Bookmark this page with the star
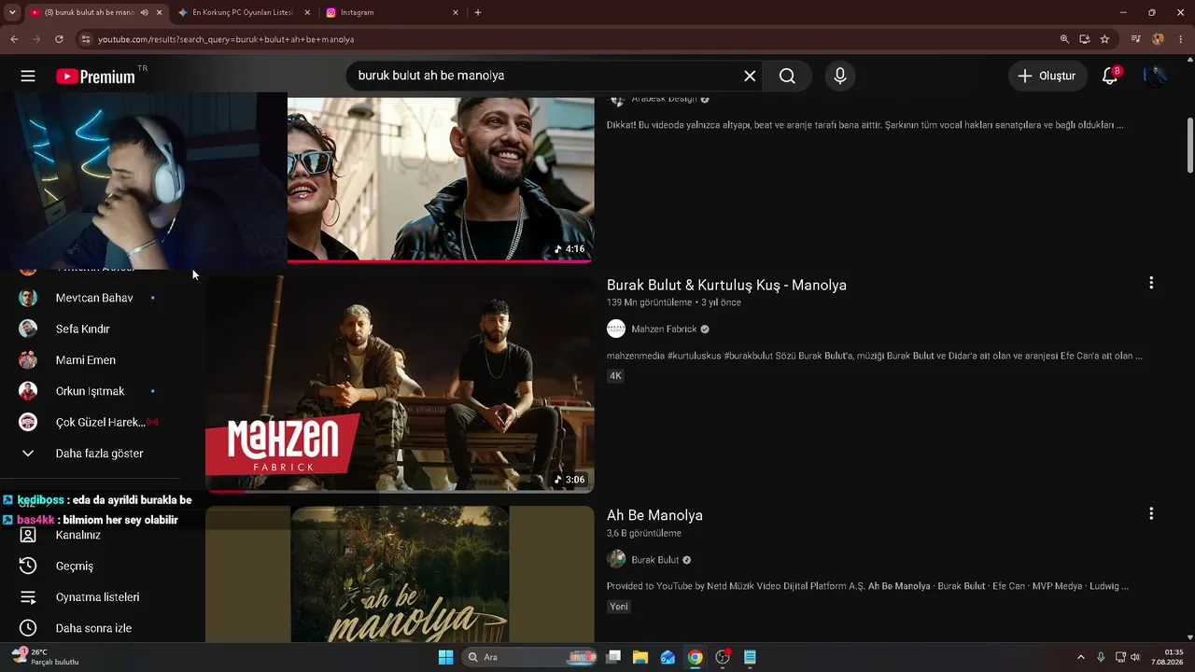1195x672 pixels. (1104, 39)
